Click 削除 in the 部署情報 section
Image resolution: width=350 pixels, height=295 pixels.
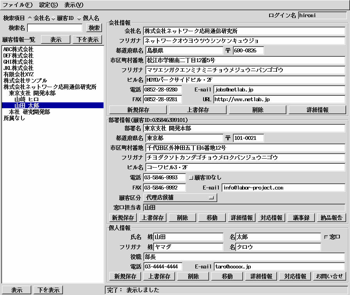[x=182, y=218]
